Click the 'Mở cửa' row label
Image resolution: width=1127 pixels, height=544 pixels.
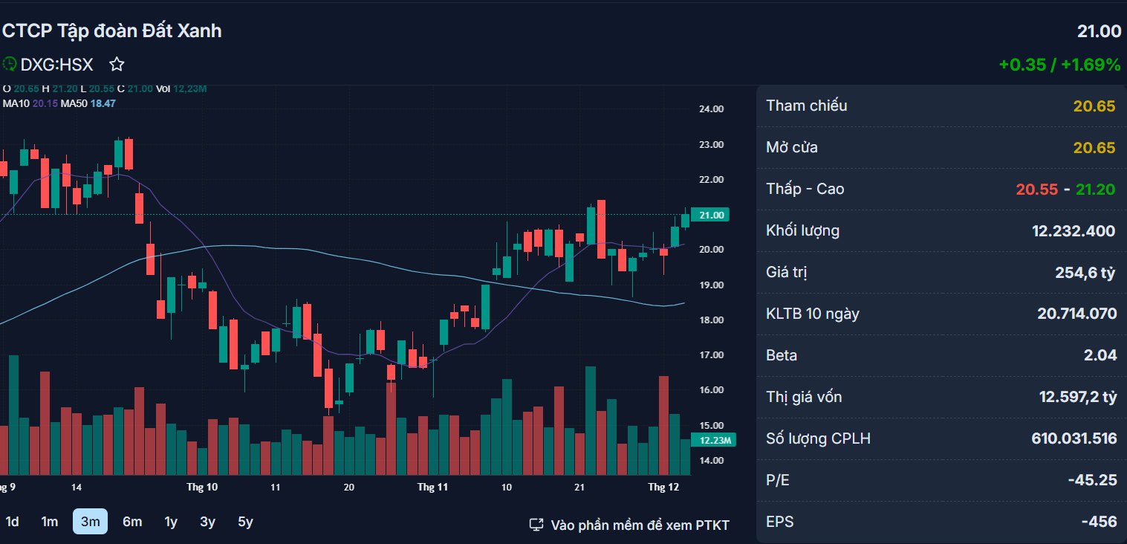coord(792,147)
